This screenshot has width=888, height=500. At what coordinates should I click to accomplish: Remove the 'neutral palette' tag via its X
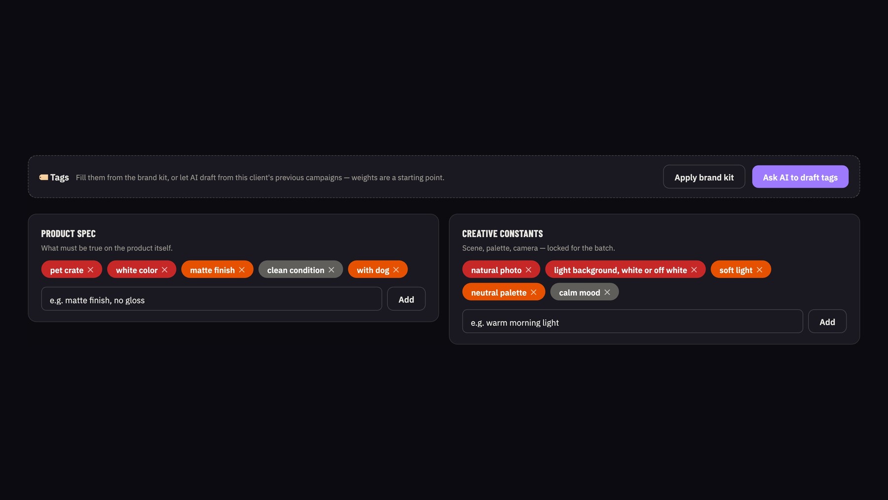point(534,293)
